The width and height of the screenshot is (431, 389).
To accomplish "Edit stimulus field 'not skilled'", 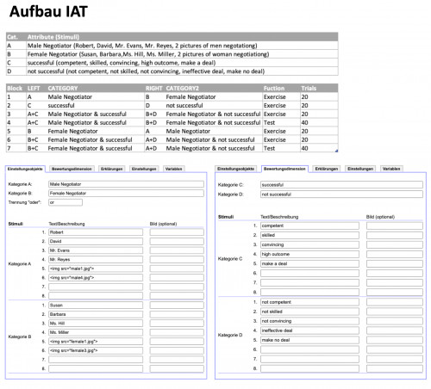I will pyautogui.click(x=309, y=312).
